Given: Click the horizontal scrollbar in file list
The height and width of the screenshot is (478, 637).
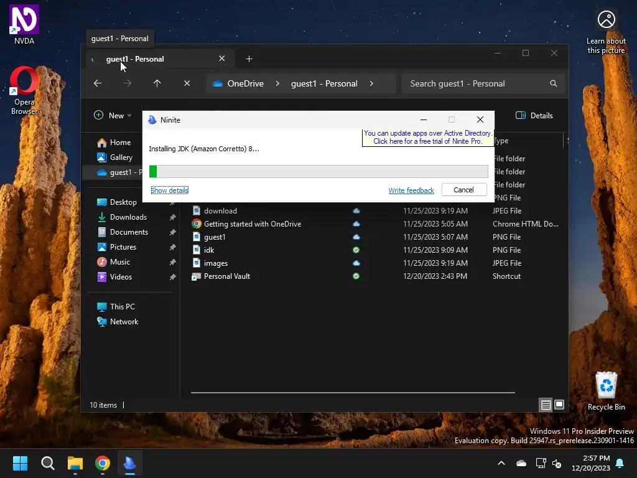Looking at the screenshot, I should (353, 393).
